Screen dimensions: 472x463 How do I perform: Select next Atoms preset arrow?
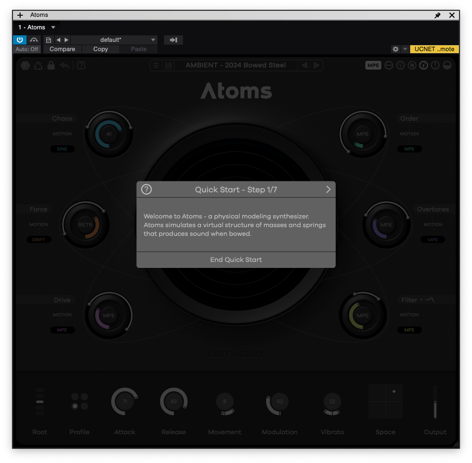[316, 65]
